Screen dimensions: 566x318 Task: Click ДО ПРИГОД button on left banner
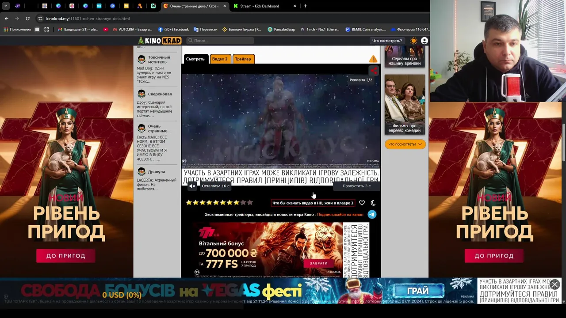[x=66, y=256]
